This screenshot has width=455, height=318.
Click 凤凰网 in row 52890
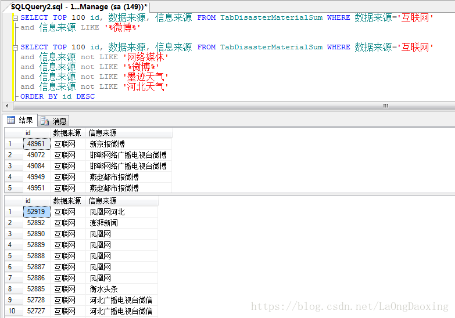tap(122, 234)
